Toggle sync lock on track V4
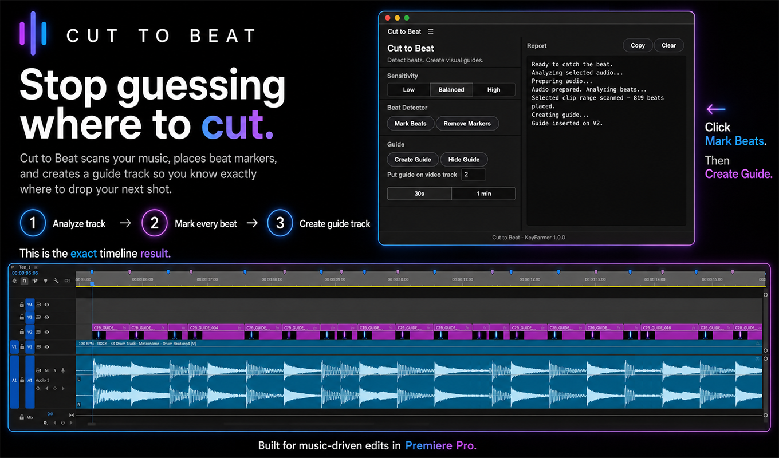Viewport: 779px width, 458px height. (38, 305)
